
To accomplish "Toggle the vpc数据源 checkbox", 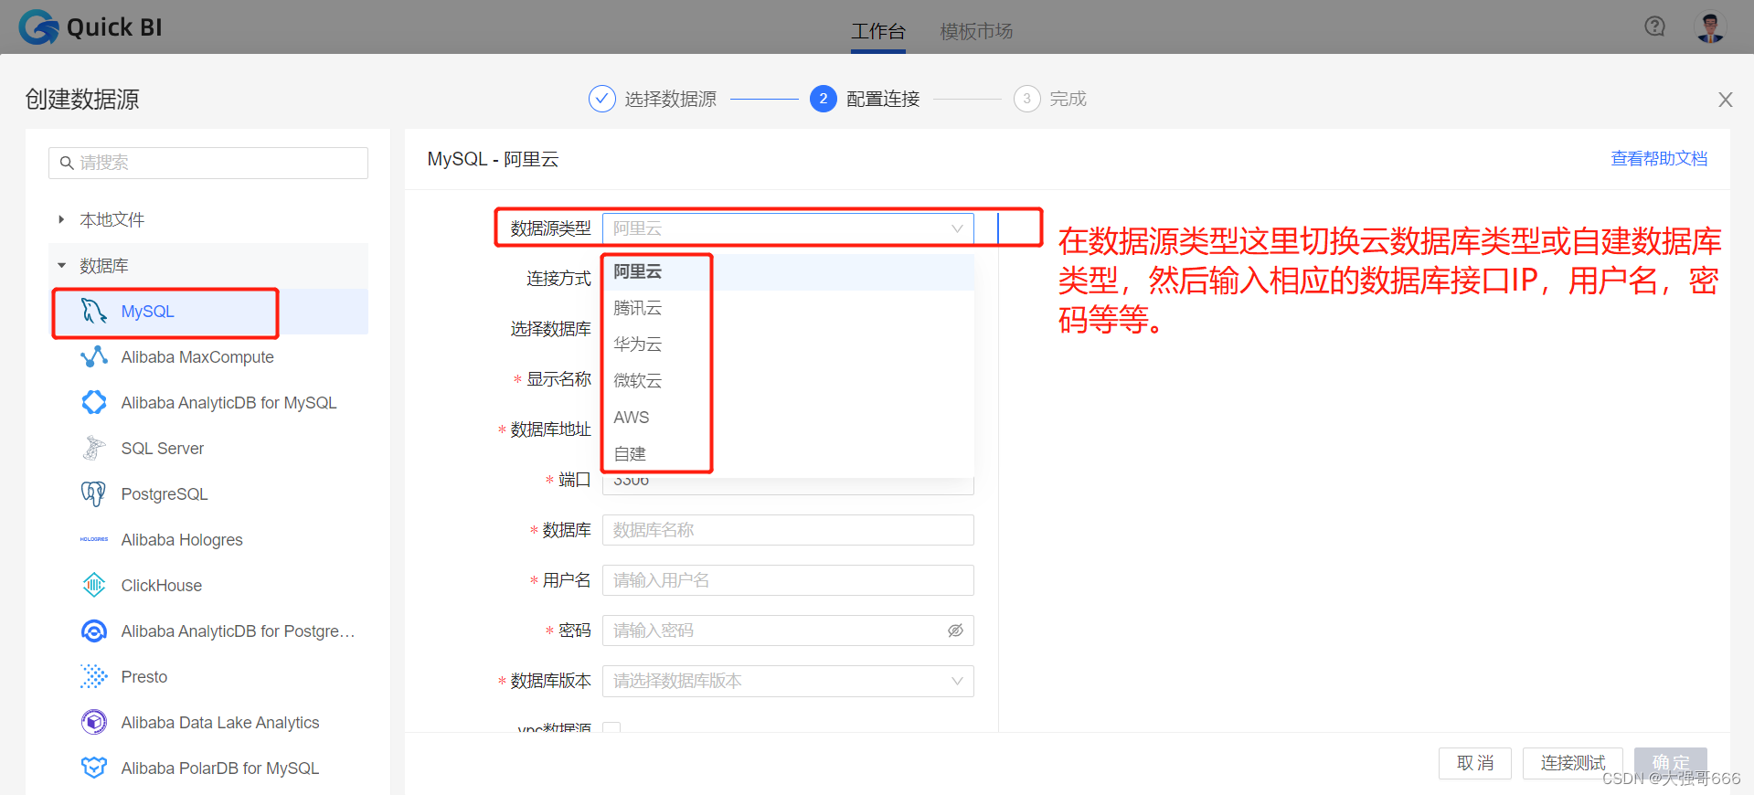I will point(611,727).
